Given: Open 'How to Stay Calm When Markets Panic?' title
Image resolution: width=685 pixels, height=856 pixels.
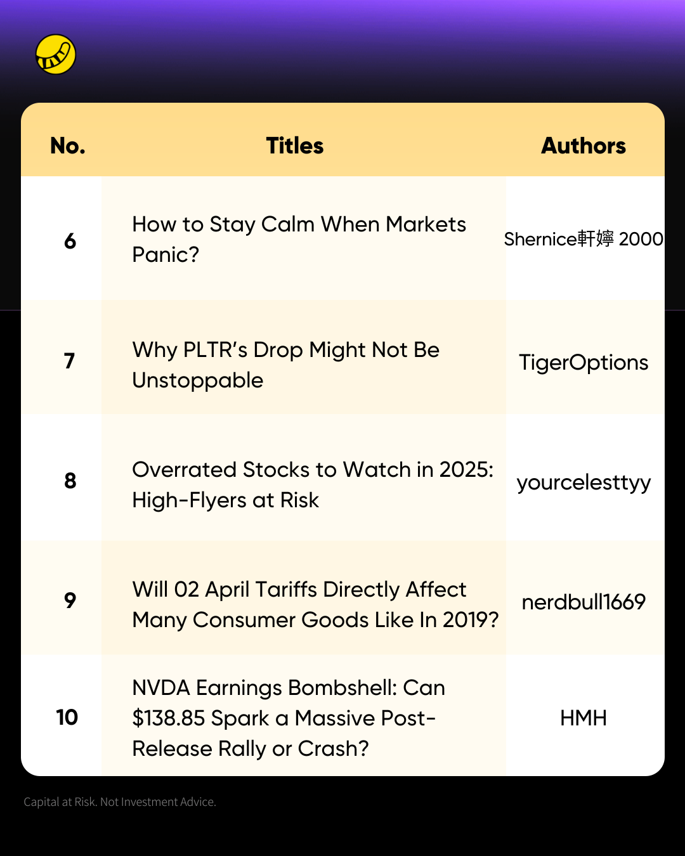Looking at the screenshot, I should 299,239.
